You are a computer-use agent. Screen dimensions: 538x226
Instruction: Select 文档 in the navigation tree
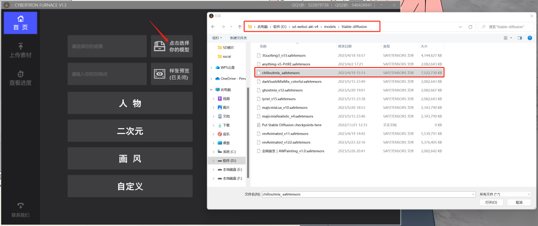pos(224,116)
